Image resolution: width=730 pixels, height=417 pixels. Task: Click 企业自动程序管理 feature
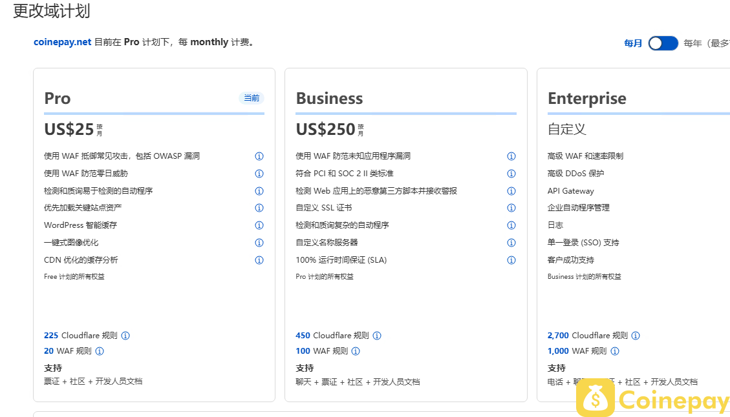(x=578, y=208)
